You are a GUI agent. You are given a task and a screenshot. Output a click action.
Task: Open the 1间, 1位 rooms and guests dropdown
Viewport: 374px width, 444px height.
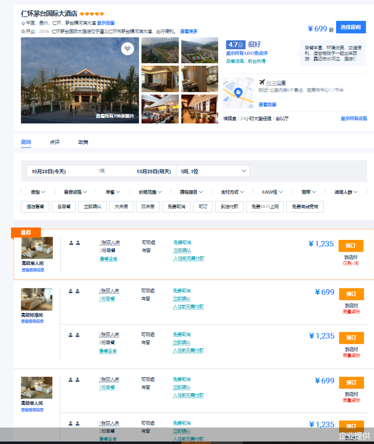213,172
